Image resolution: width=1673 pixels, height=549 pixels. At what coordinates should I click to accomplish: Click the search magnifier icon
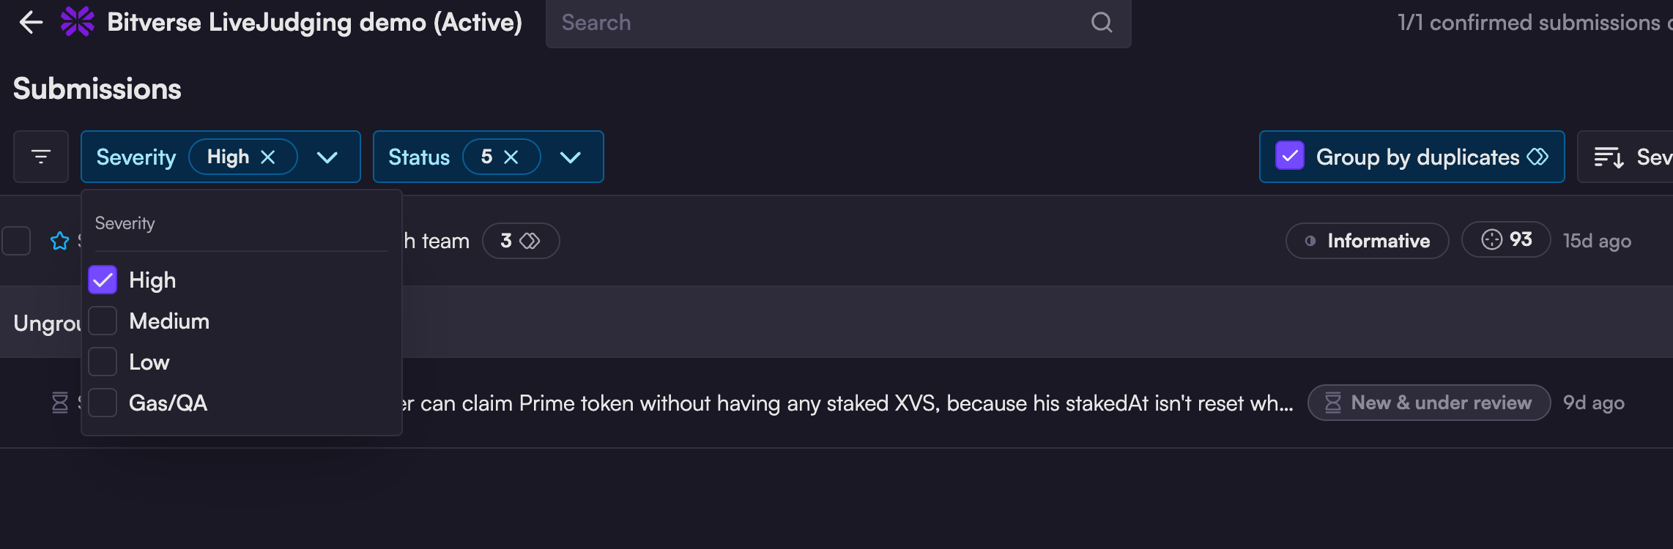tap(1101, 23)
